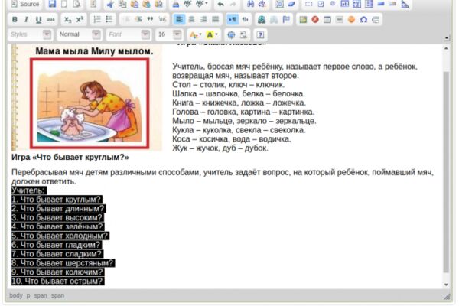This screenshot has width=459, height=306.
Task: Click the Undo arrow
Action: coord(221,4)
